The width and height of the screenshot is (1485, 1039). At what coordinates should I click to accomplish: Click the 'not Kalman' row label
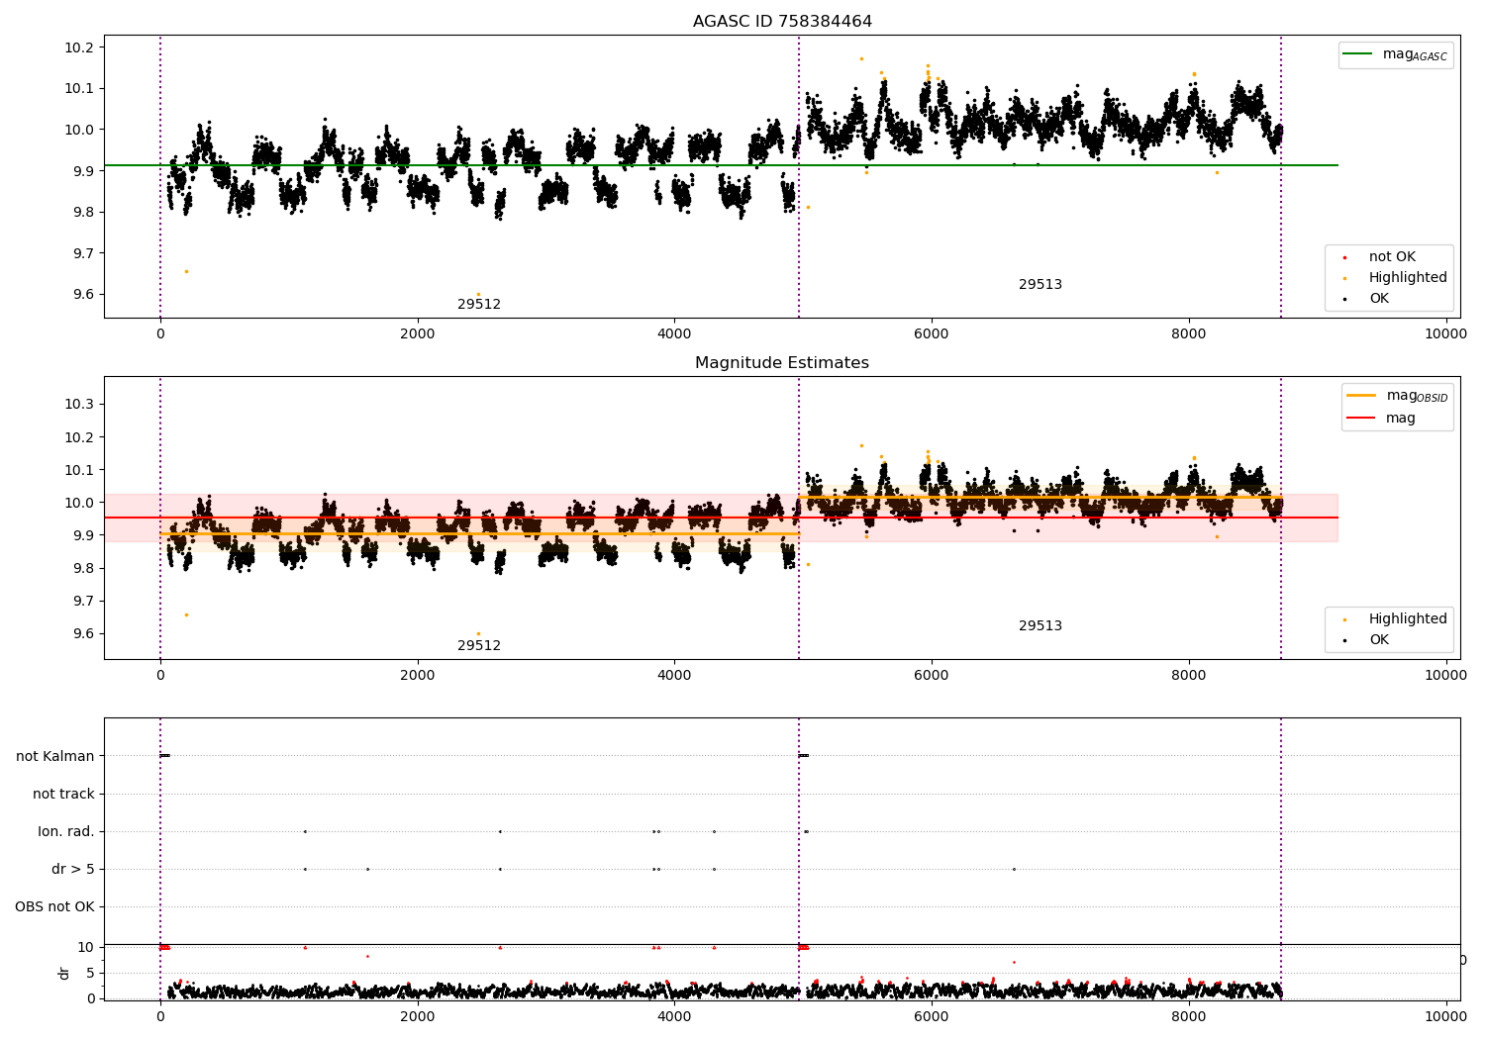tap(55, 757)
